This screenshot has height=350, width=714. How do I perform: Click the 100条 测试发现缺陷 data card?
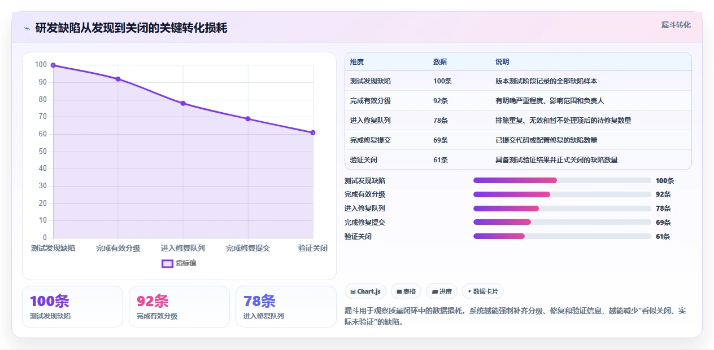pyautogui.click(x=72, y=307)
